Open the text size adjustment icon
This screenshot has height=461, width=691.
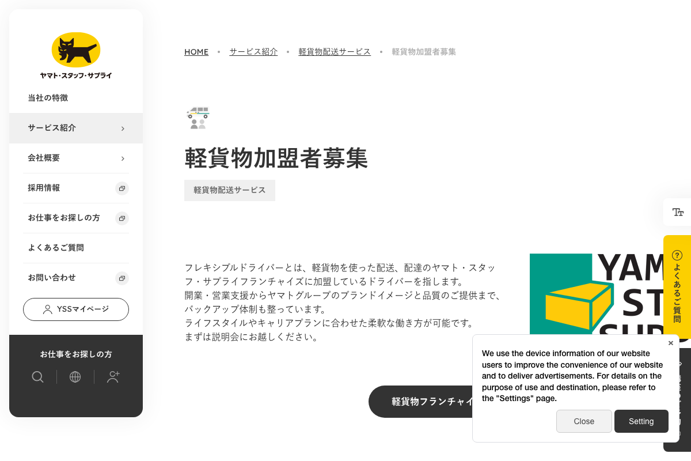point(678,212)
